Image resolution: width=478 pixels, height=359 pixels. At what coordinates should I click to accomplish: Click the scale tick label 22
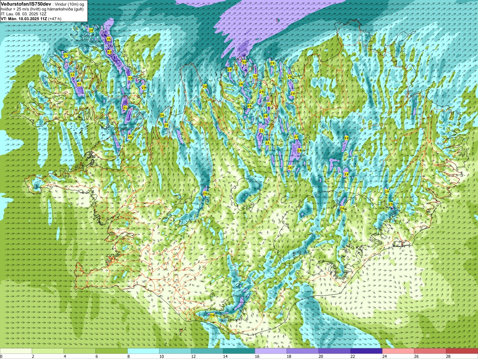[x=353, y=356]
